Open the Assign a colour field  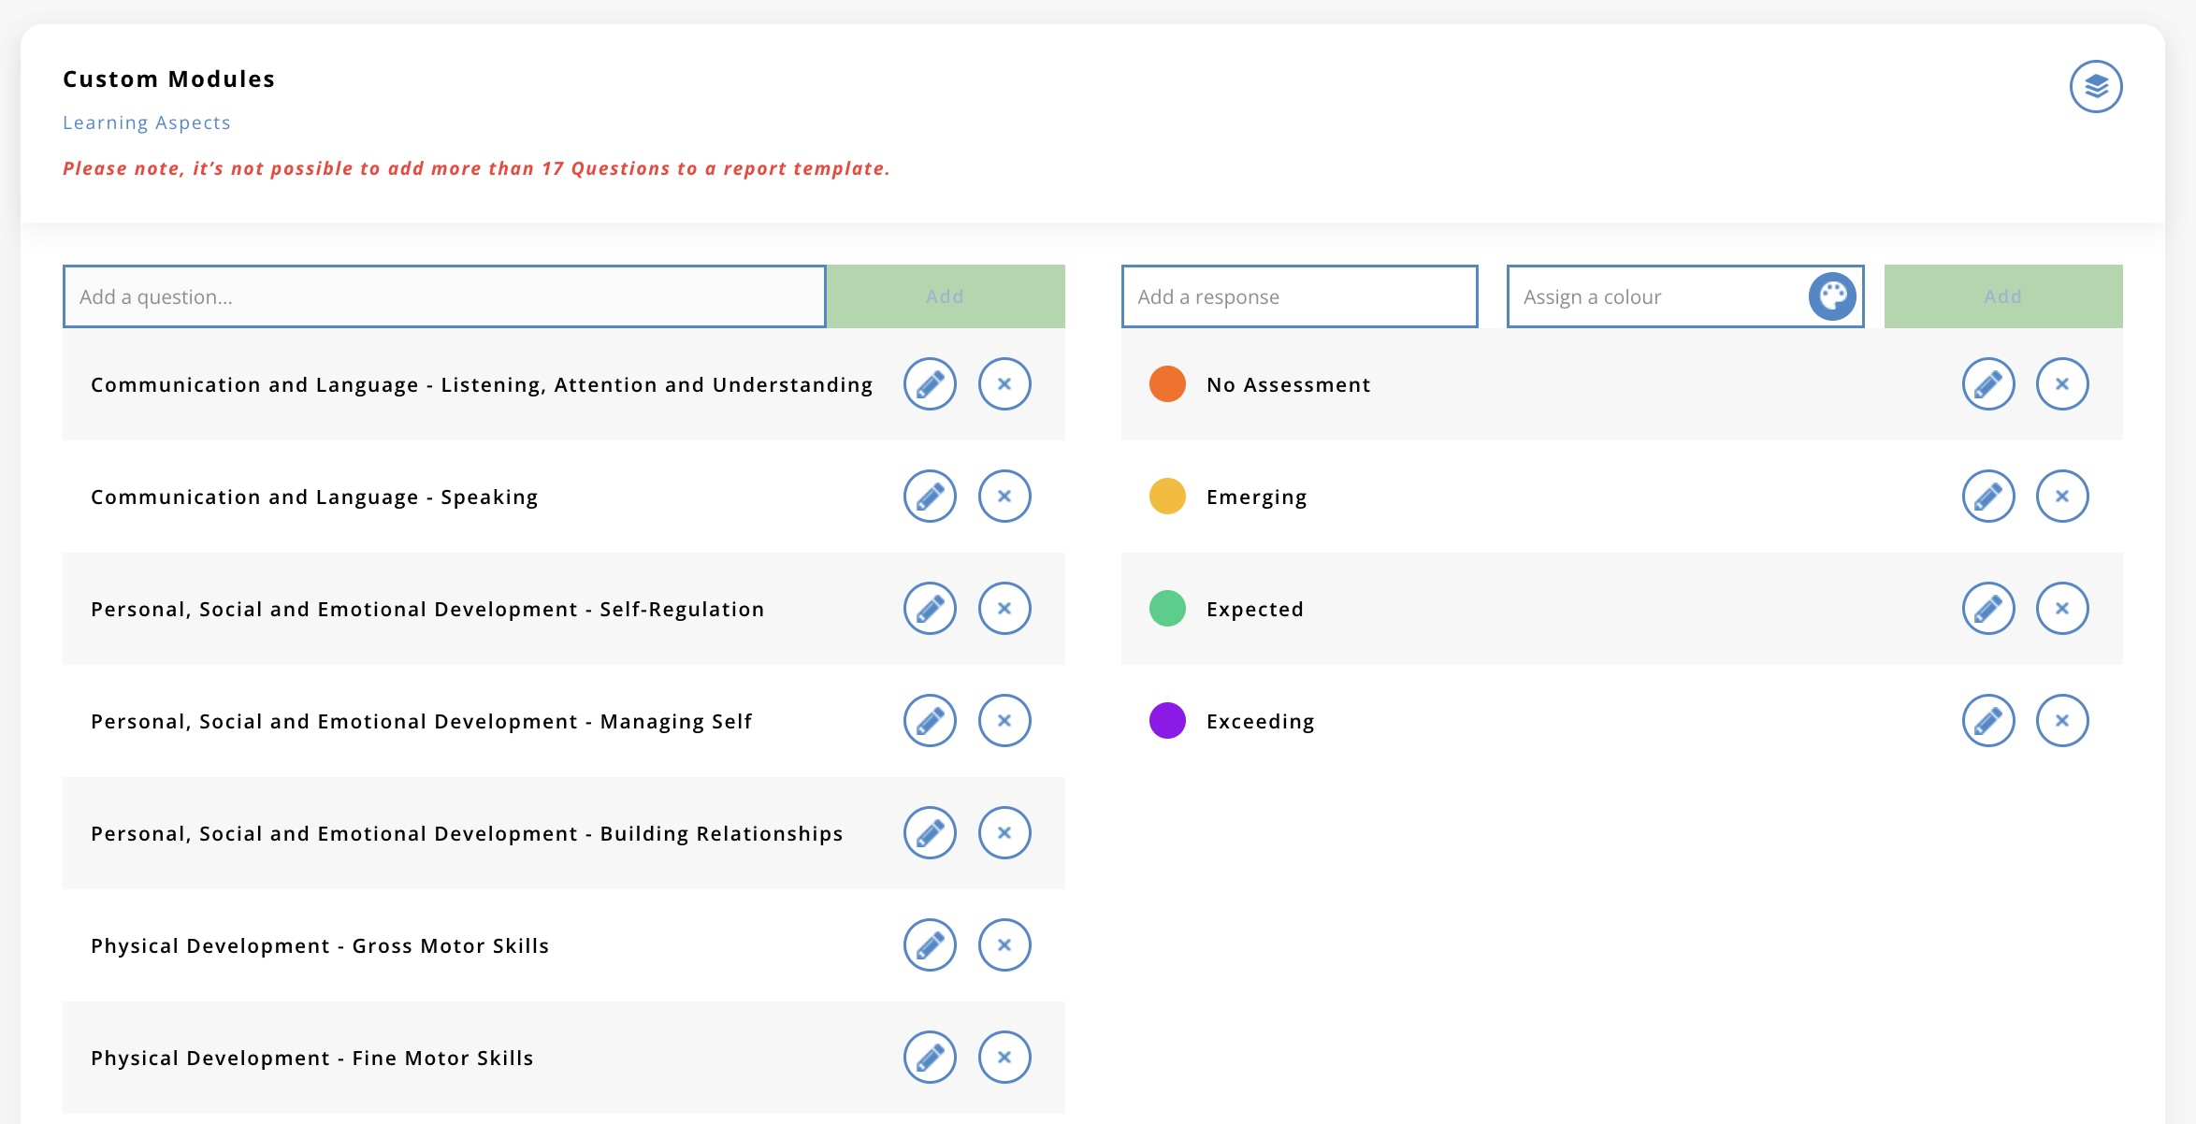(x=1655, y=296)
